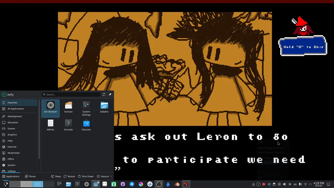Launch Zen Browser from favorites
Image resolution: width=334 pixels, height=188 pixels.
click(50, 108)
